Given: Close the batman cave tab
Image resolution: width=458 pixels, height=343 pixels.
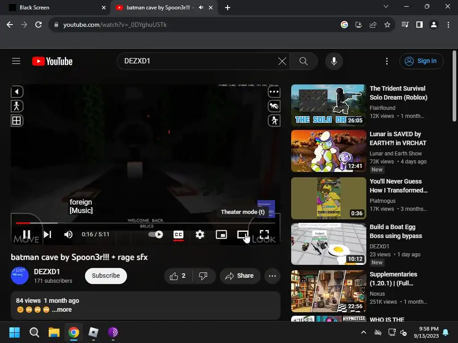Looking at the screenshot, I should 211,8.
